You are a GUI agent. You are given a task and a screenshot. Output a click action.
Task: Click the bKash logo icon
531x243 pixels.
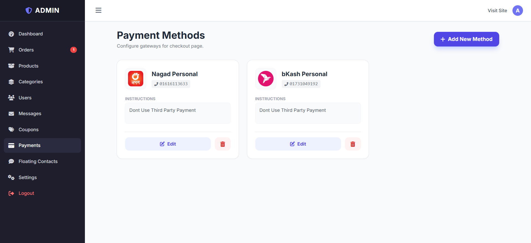pyautogui.click(x=265, y=79)
